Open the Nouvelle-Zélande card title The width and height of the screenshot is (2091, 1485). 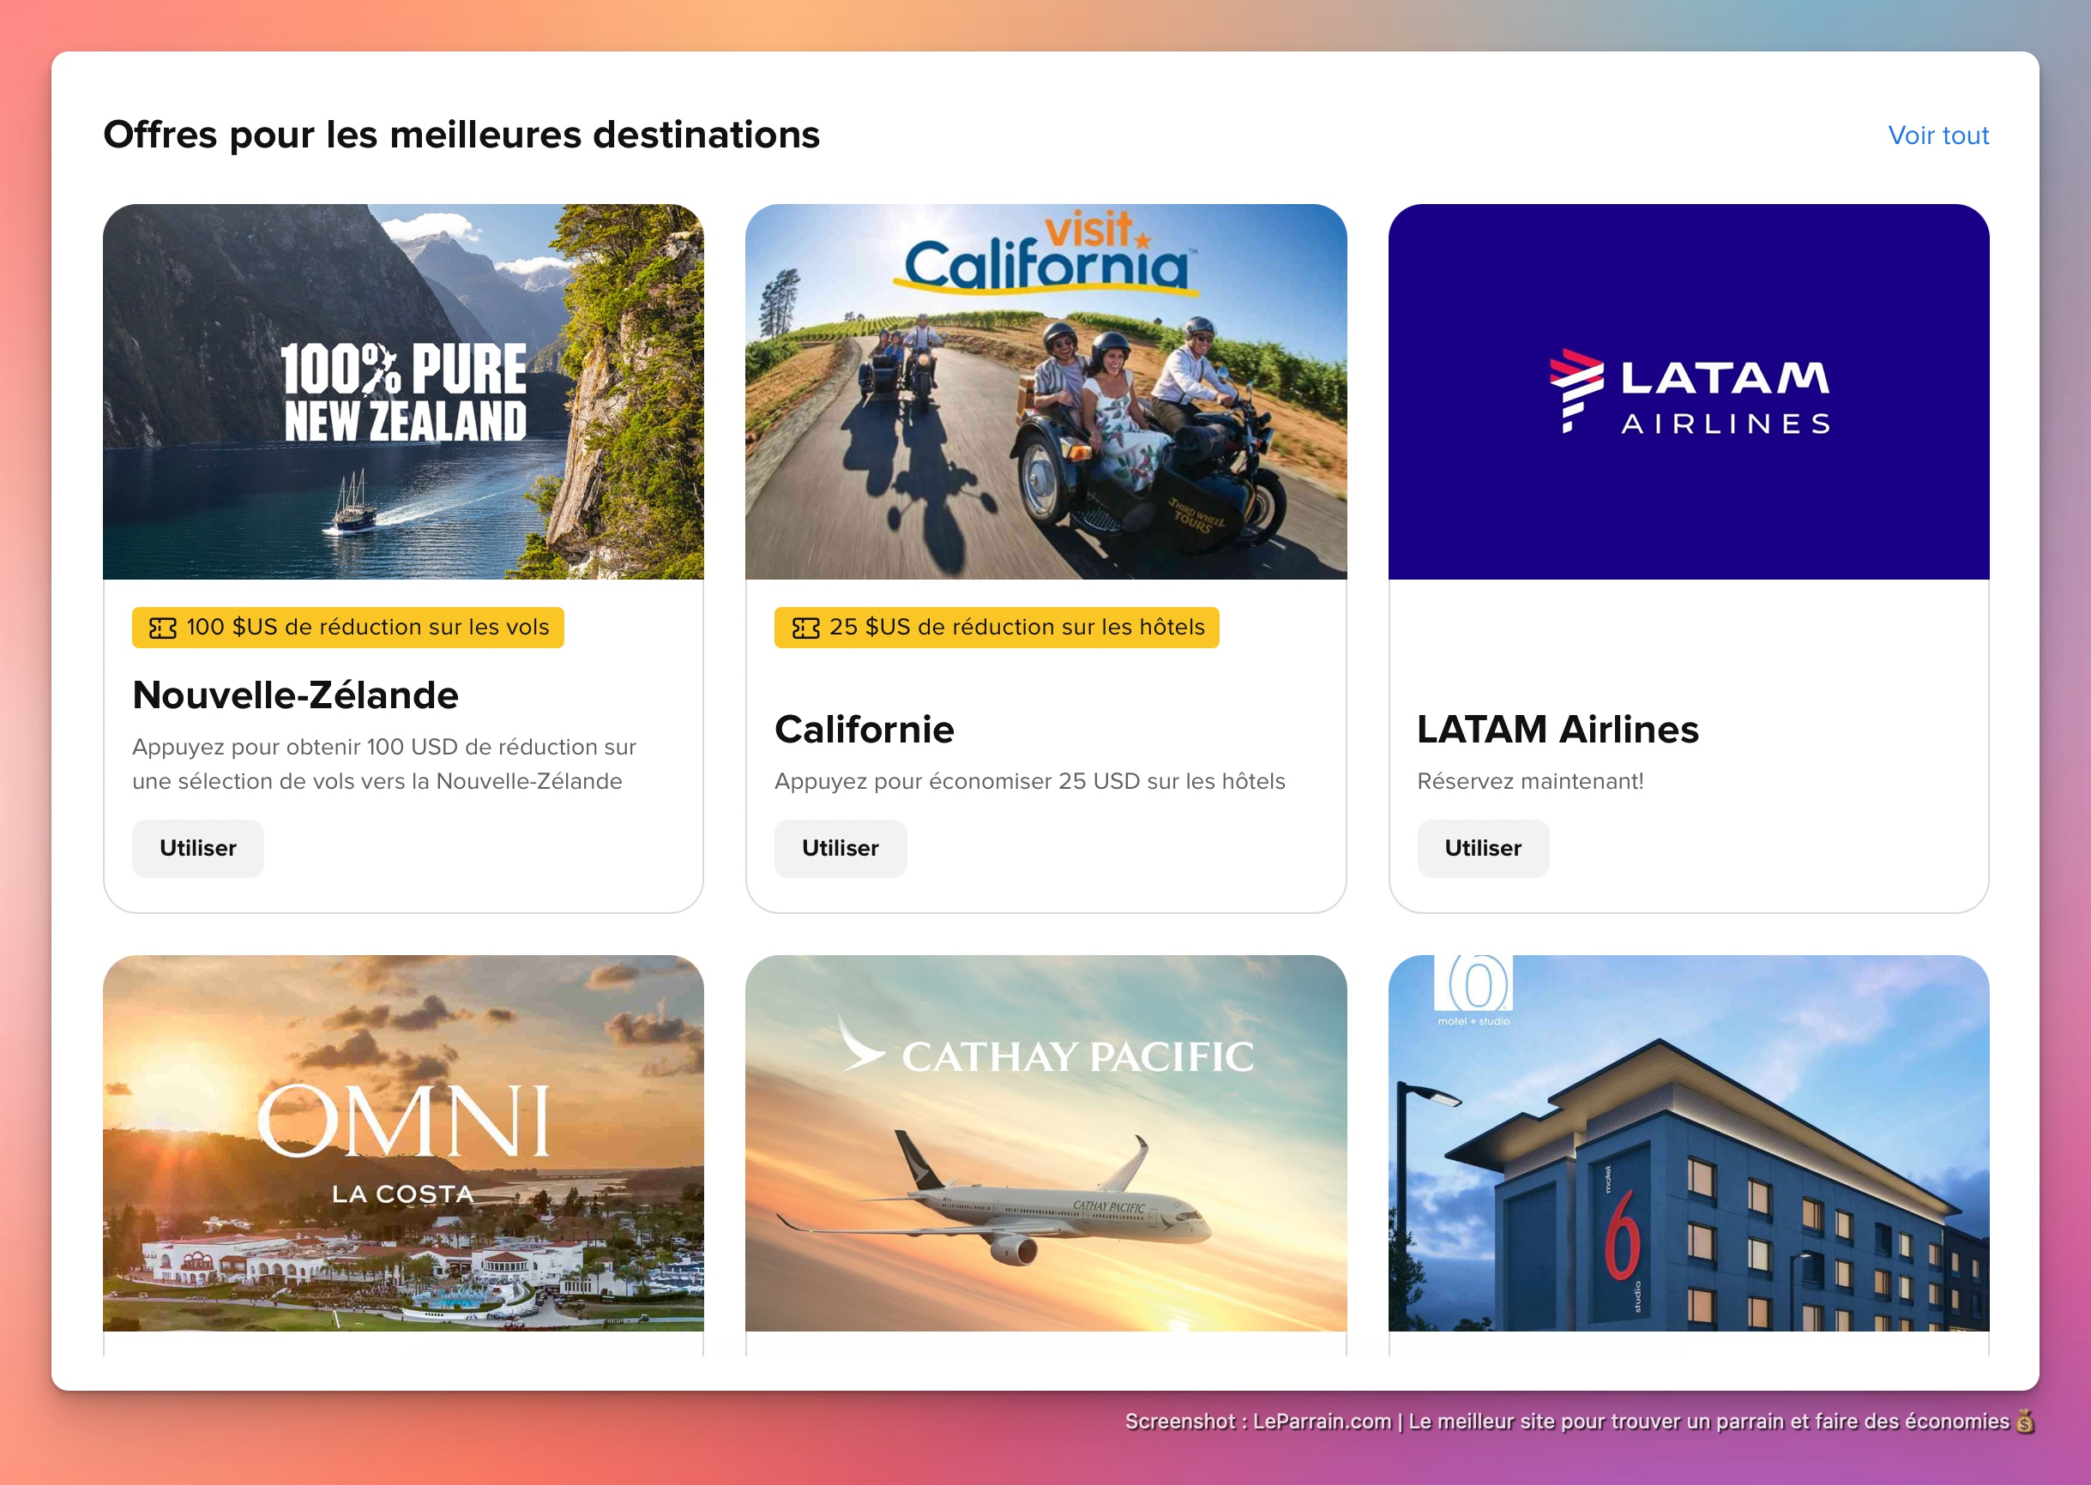pos(295,695)
